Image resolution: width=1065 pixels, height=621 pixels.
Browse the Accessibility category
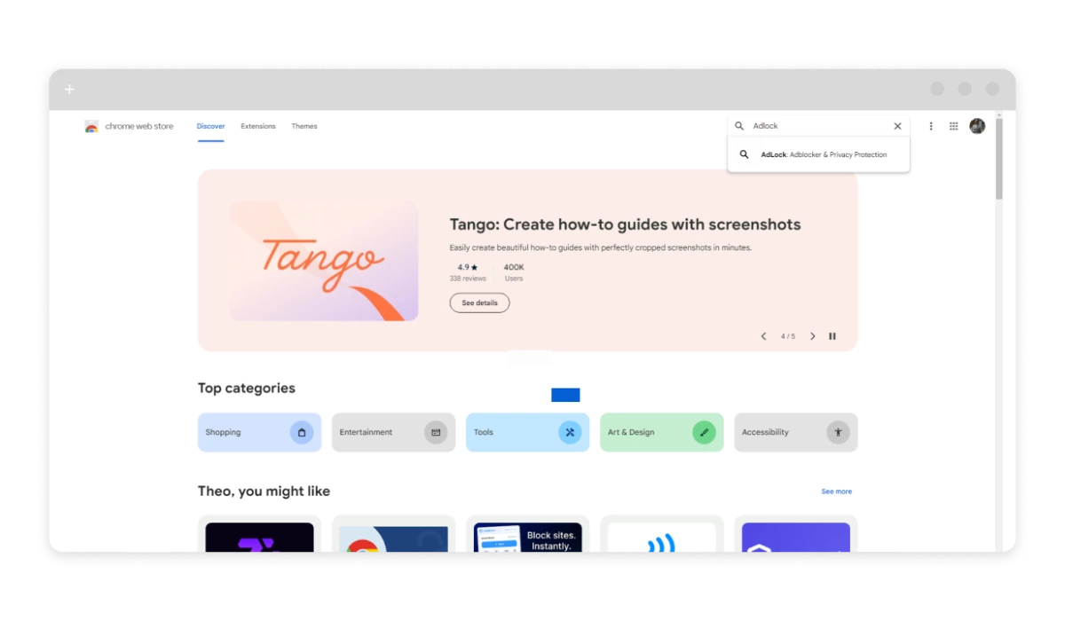pos(795,432)
